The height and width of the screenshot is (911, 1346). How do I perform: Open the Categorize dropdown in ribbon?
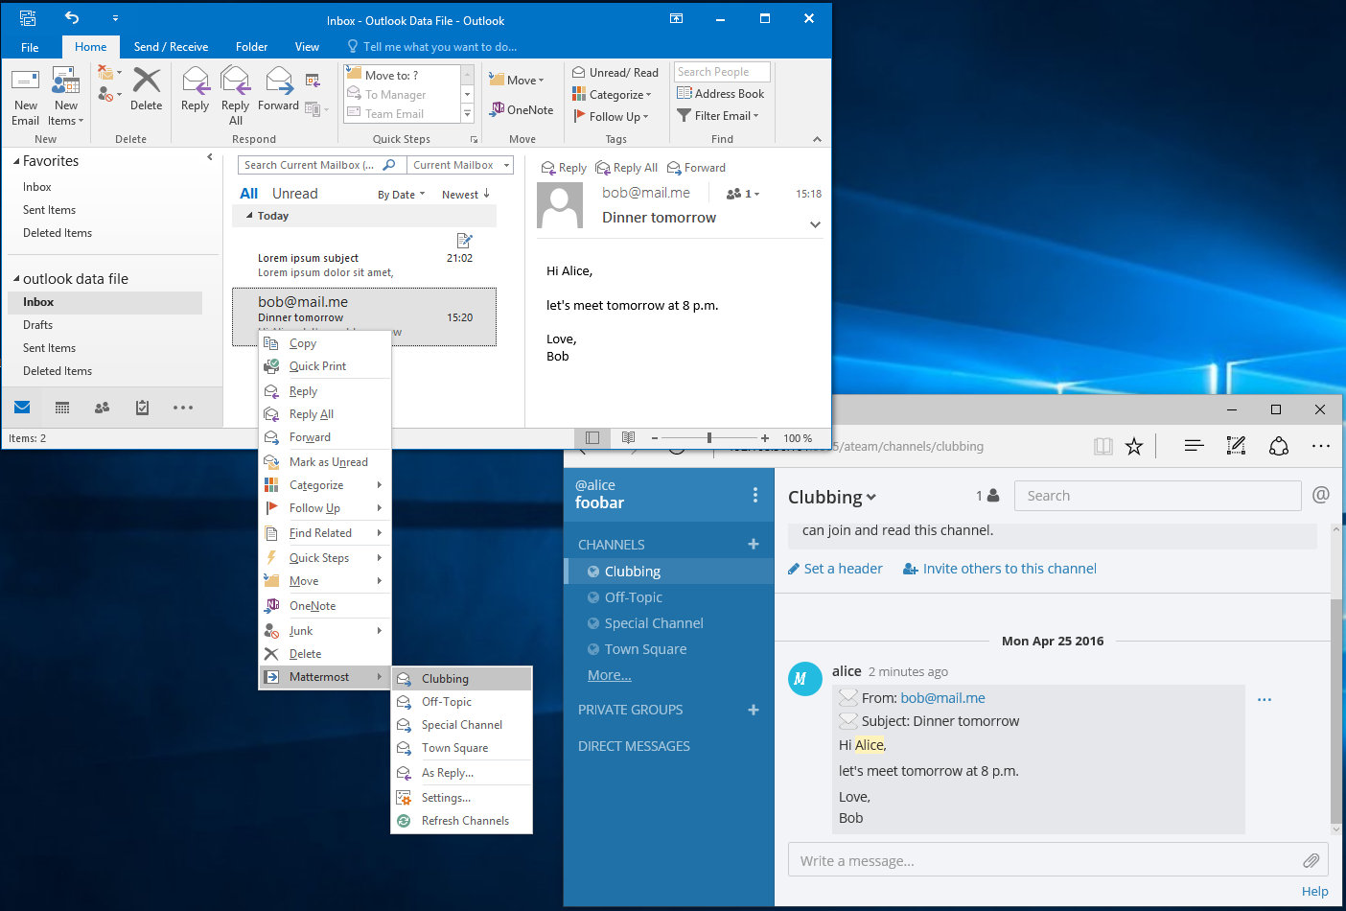coord(612,94)
